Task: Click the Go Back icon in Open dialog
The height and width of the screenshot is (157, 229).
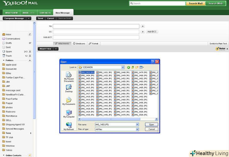Action: (128, 67)
